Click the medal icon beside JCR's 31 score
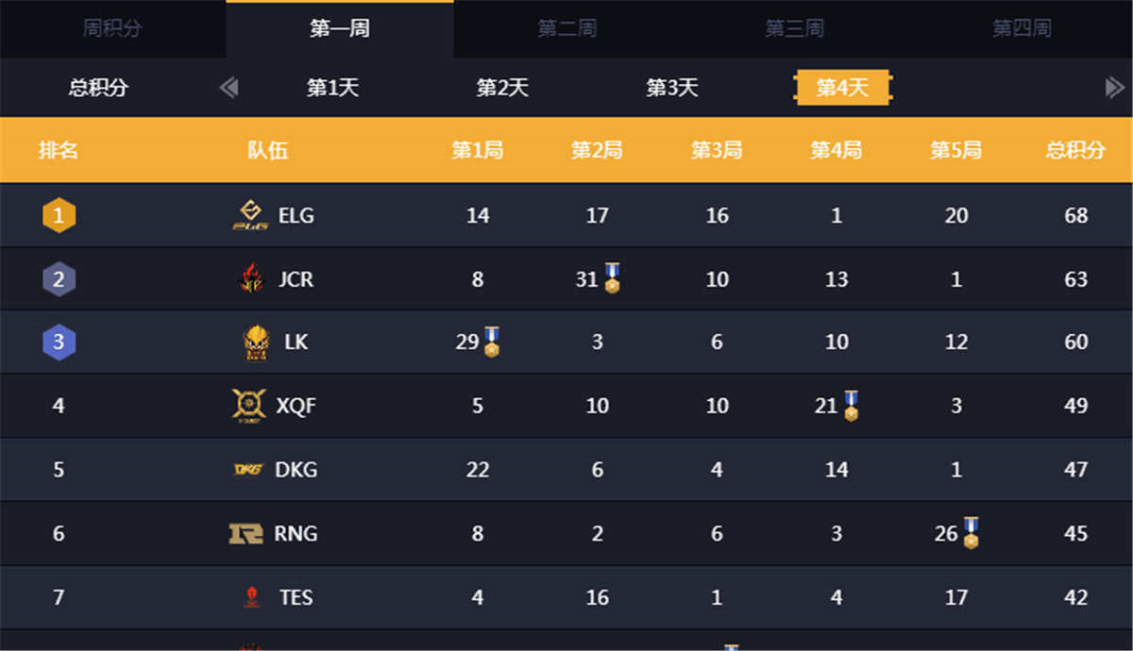The width and height of the screenshot is (1133, 651). click(613, 278)
